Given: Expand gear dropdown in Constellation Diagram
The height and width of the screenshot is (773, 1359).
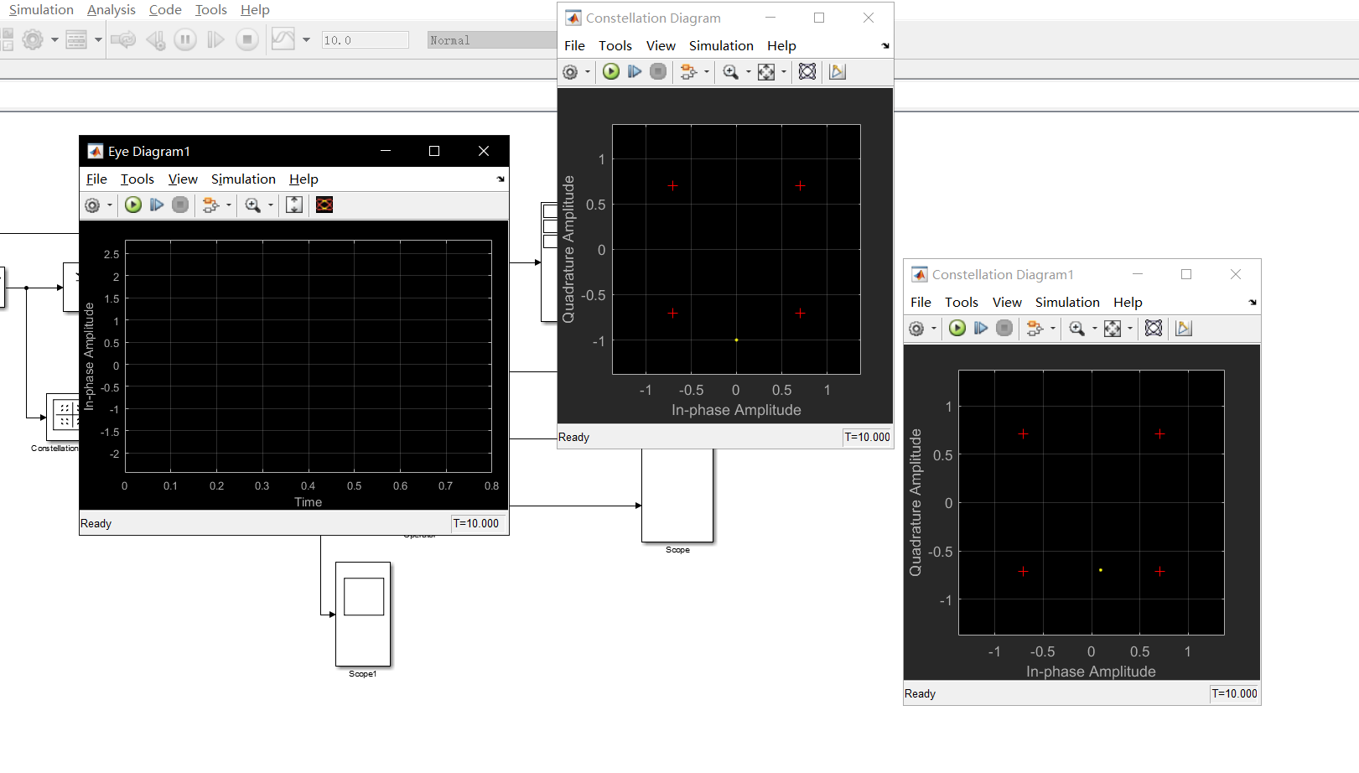Looking at the screenshot, I should tap(588, 72).
